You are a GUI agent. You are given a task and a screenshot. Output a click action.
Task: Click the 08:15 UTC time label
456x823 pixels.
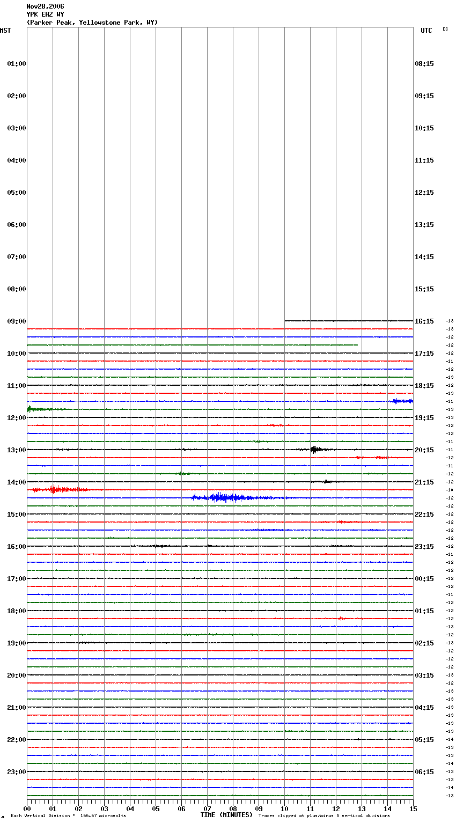point(424,64)
